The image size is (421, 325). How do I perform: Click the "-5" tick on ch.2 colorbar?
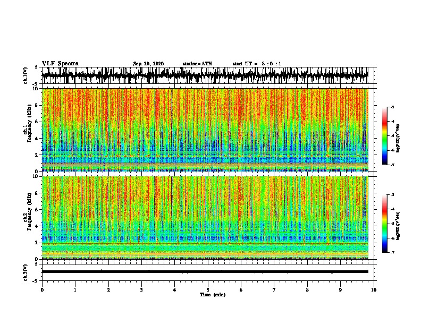(x=392, y=224)
